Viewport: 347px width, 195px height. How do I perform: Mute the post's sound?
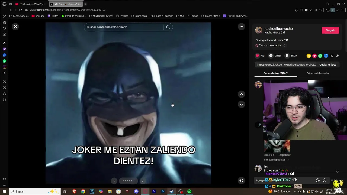tap(241, 181)
